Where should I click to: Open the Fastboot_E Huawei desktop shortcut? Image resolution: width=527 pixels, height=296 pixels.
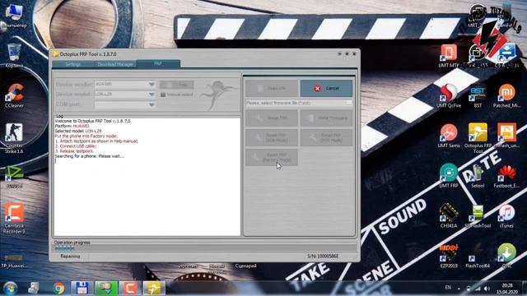(x=506, y=176)
